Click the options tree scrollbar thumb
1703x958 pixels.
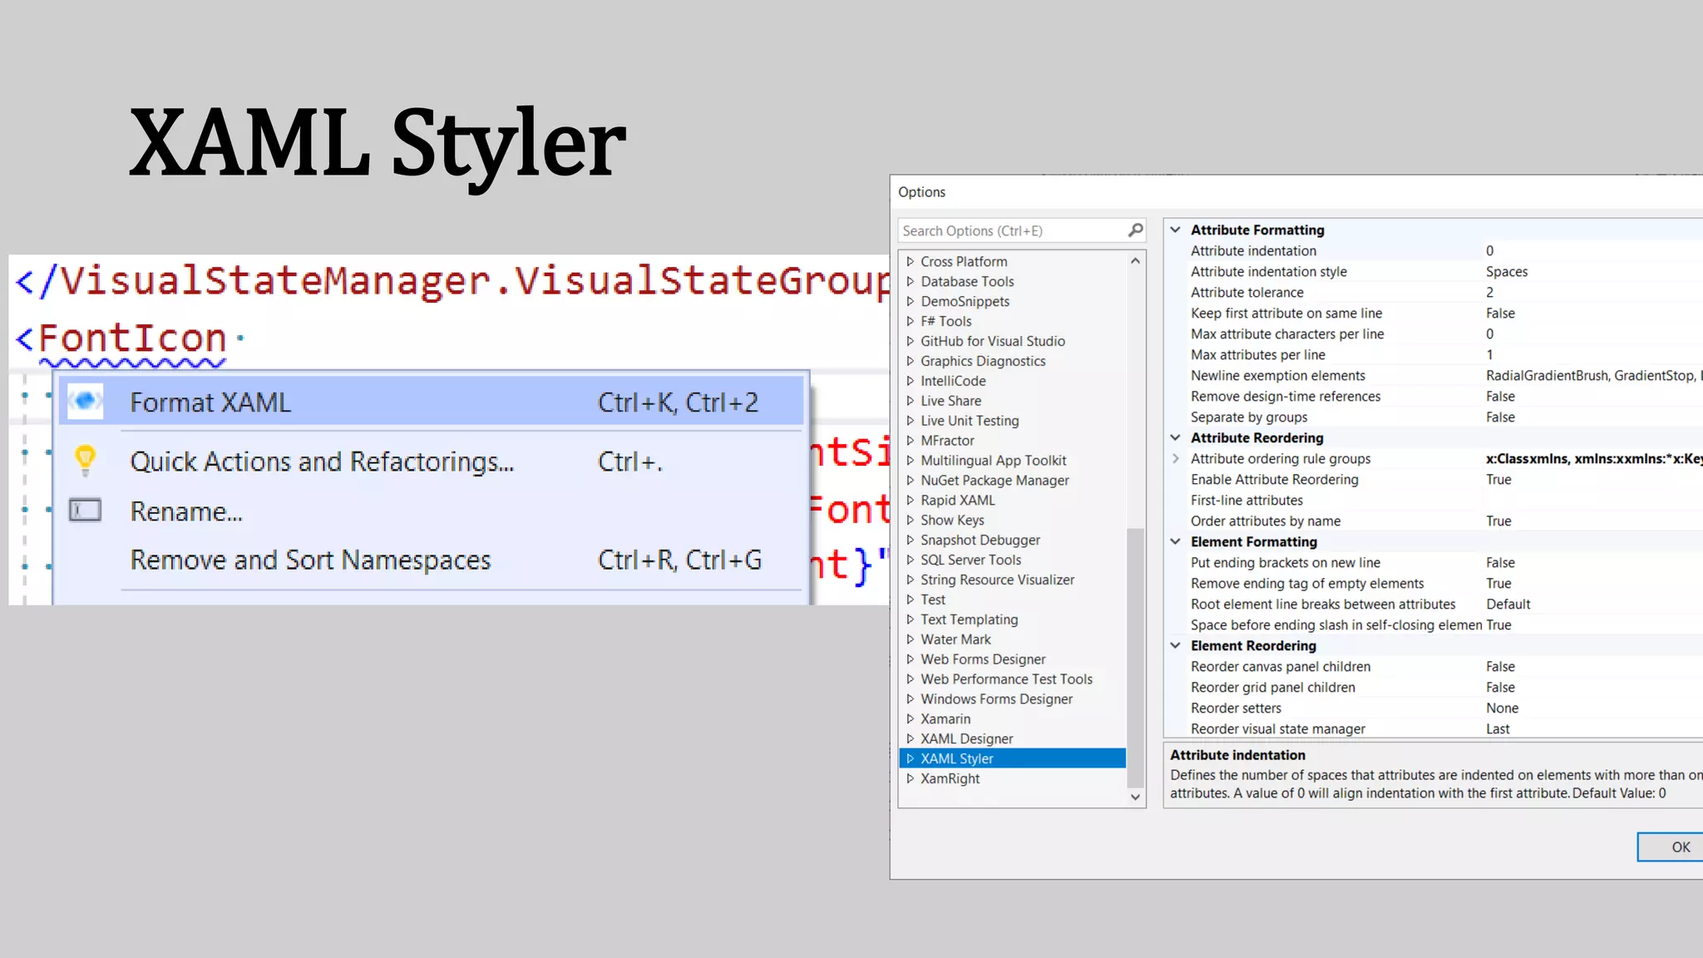[1135, 658]
